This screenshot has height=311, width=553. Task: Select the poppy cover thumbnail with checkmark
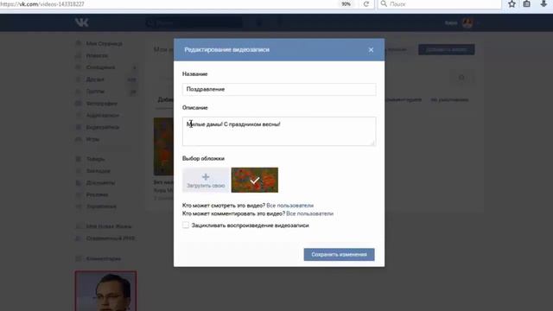pyautogui.click(x=255, y=180)
